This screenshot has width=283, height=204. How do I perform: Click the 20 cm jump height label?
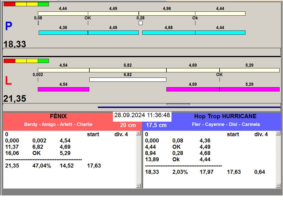[128, 125]
